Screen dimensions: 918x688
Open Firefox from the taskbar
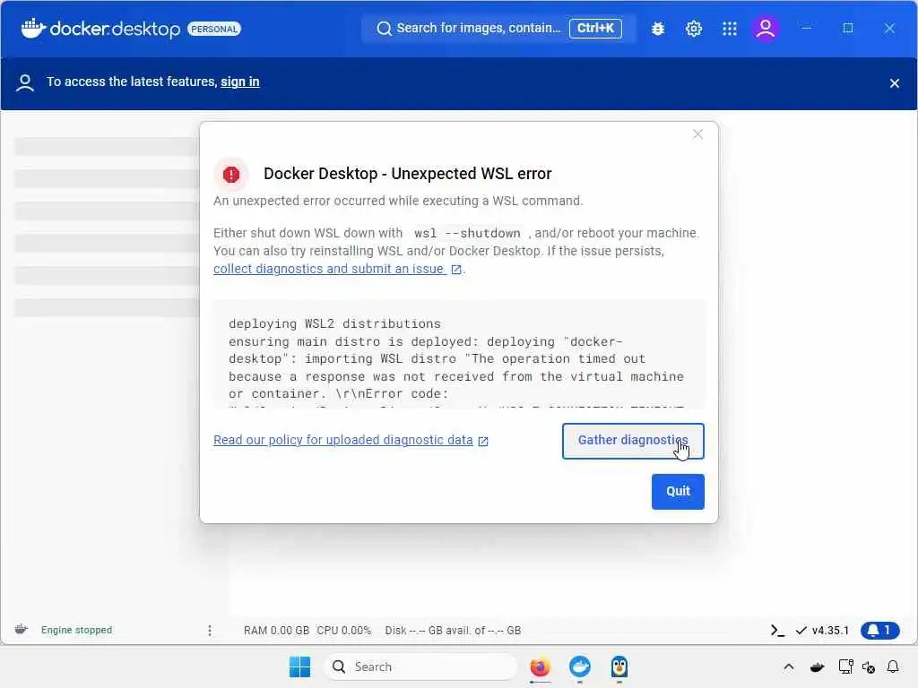tap(540, 666)
